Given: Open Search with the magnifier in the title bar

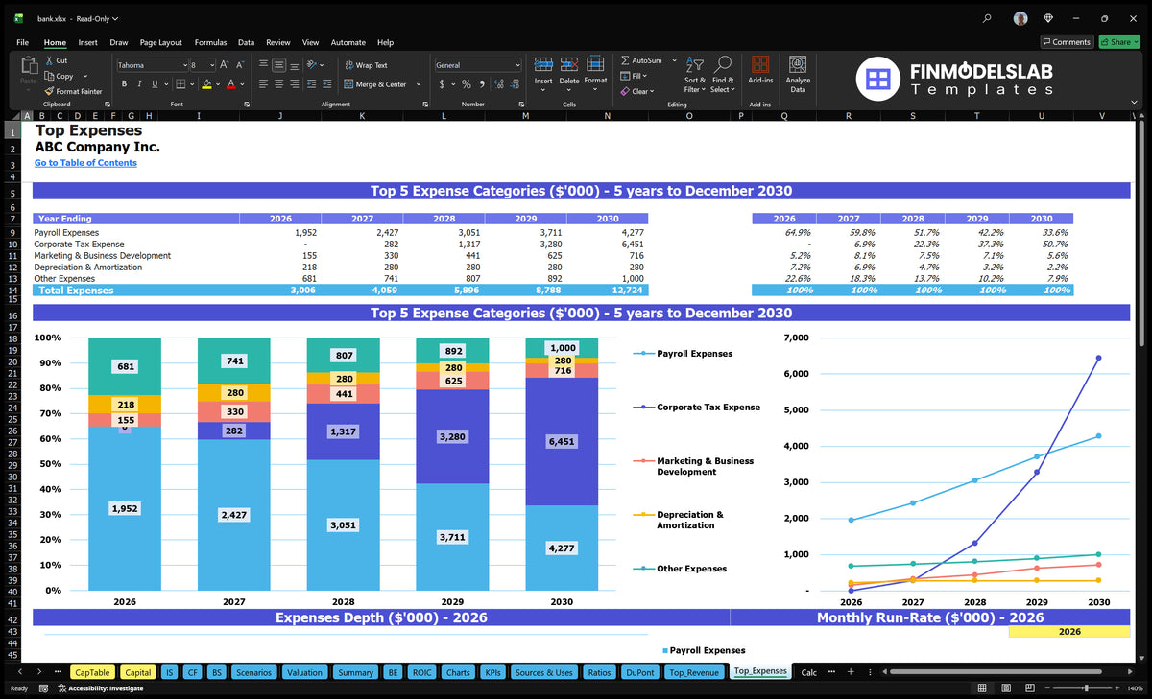Looking at the screenshot, I should (x=988, y=18).
